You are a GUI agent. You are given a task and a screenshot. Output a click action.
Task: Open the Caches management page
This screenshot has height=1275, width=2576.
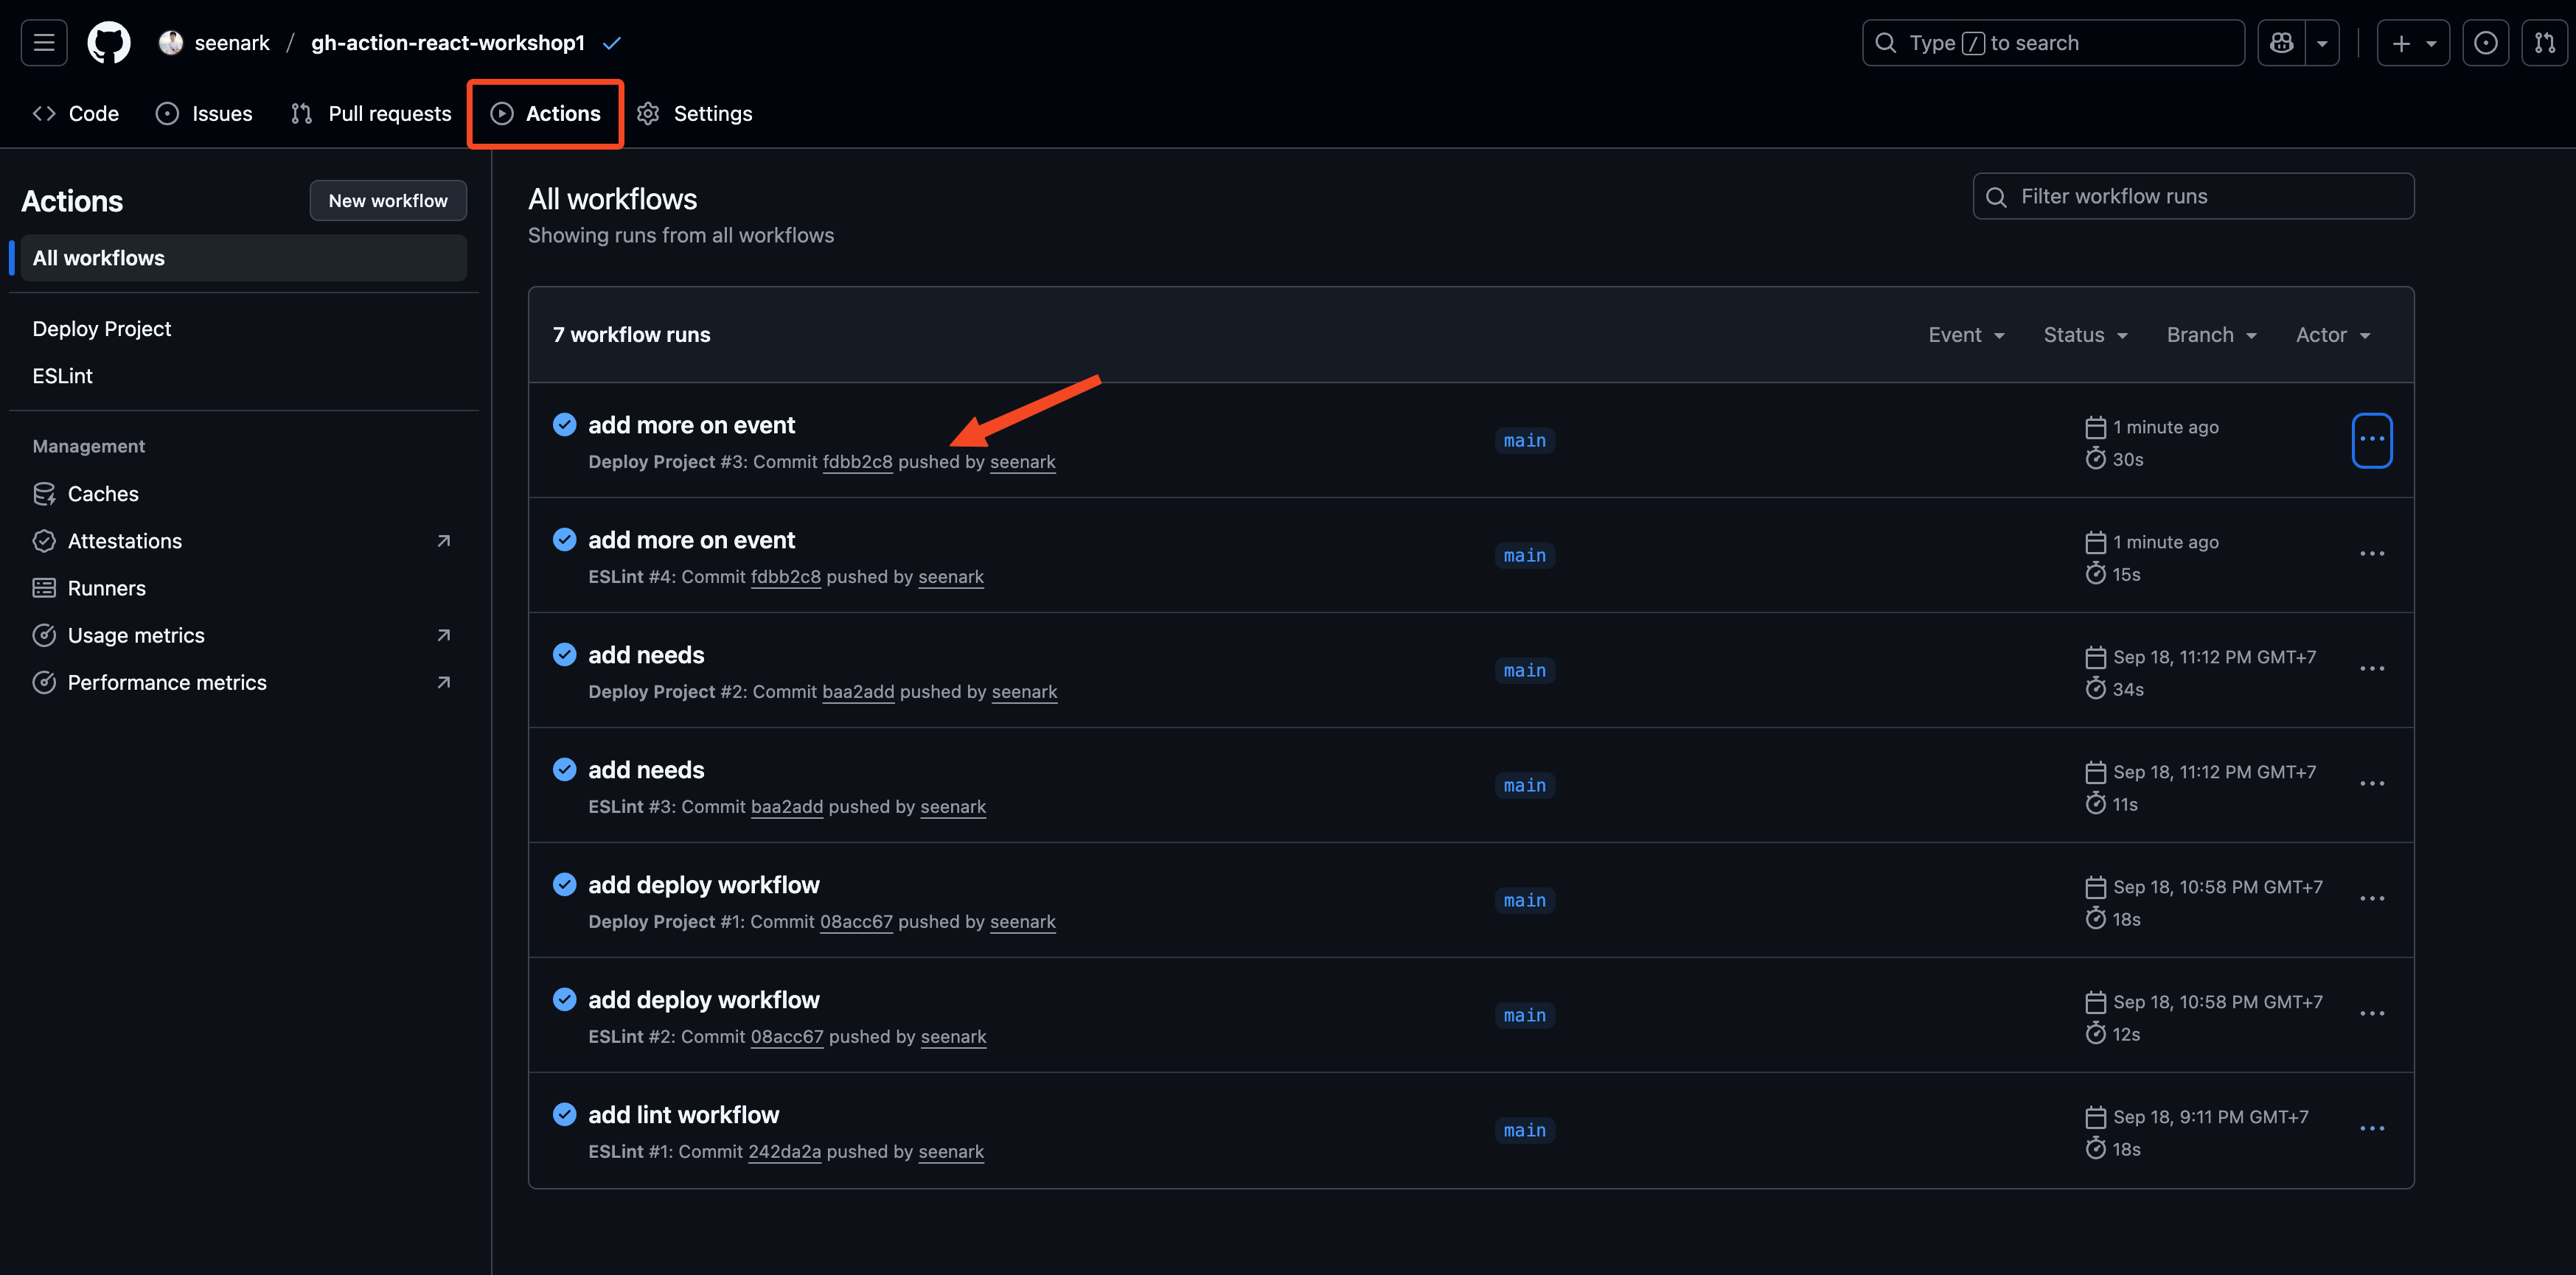point(103,494)
